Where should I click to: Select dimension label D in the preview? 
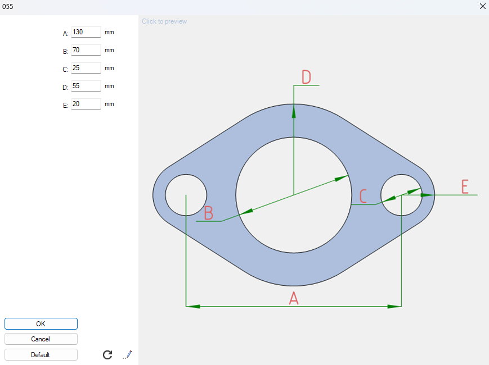[306, 76]
